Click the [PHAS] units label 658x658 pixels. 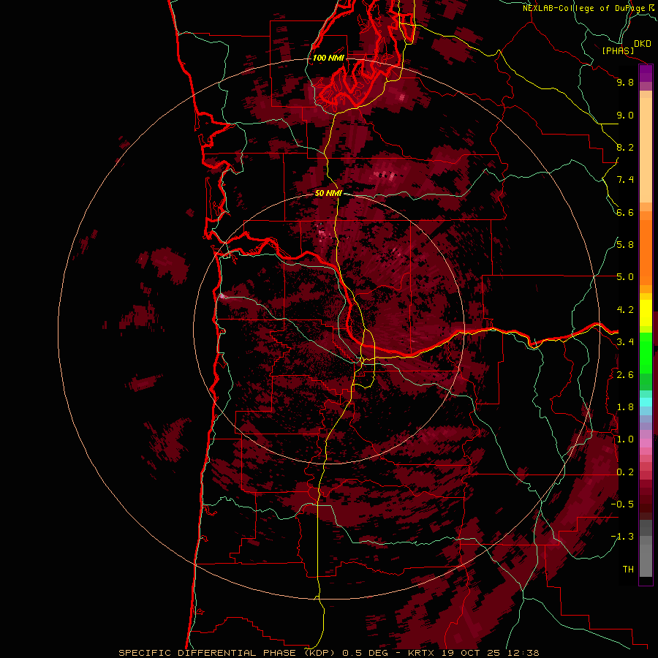(x=618, y=50)
